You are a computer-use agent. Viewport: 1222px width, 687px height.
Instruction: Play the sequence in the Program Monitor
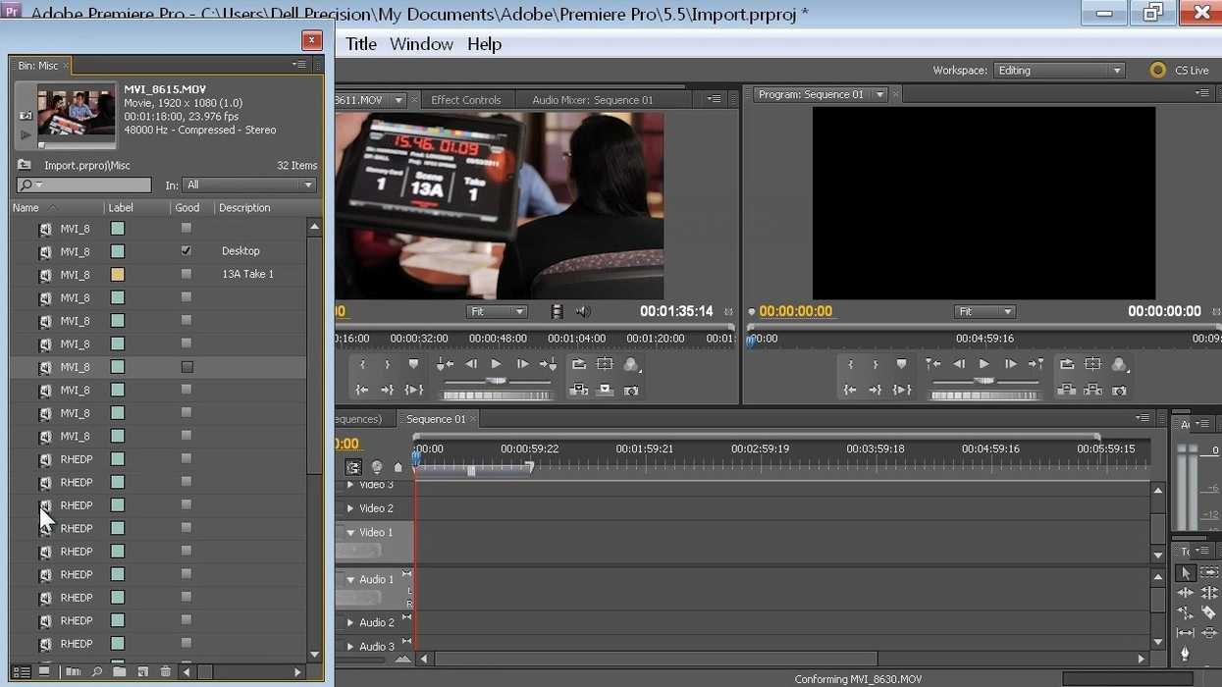pos(984,364)
